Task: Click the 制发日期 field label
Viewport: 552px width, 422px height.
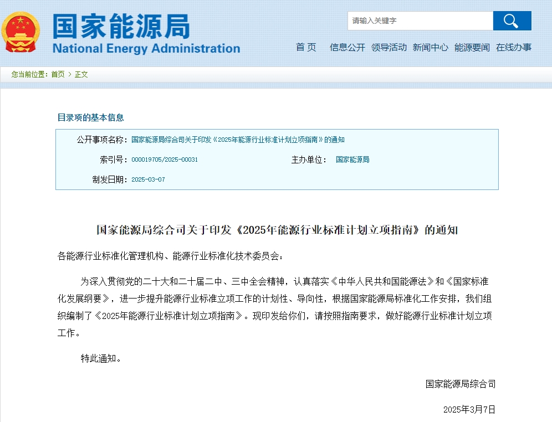Action: point(110,179)
